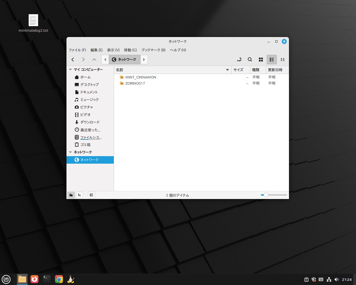Toggle the location entry path icon
356x285 pixels.
pyautogui.click(x=239, y=60)
